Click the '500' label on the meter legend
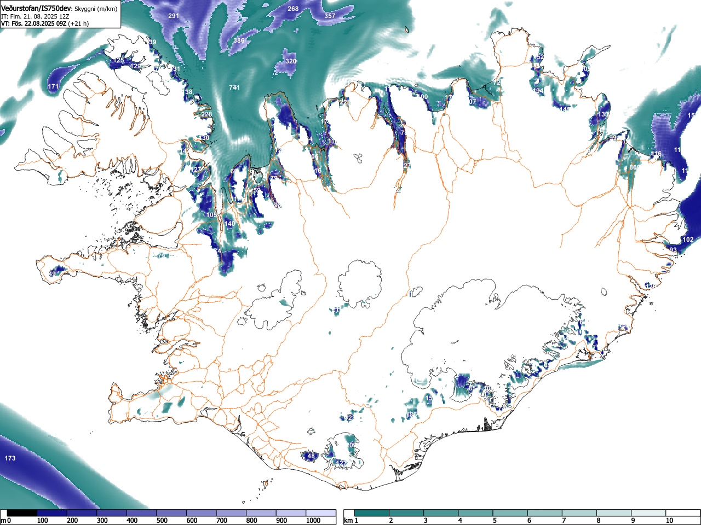The height and width of the screenshot is (525, 701). coord(162,521)
